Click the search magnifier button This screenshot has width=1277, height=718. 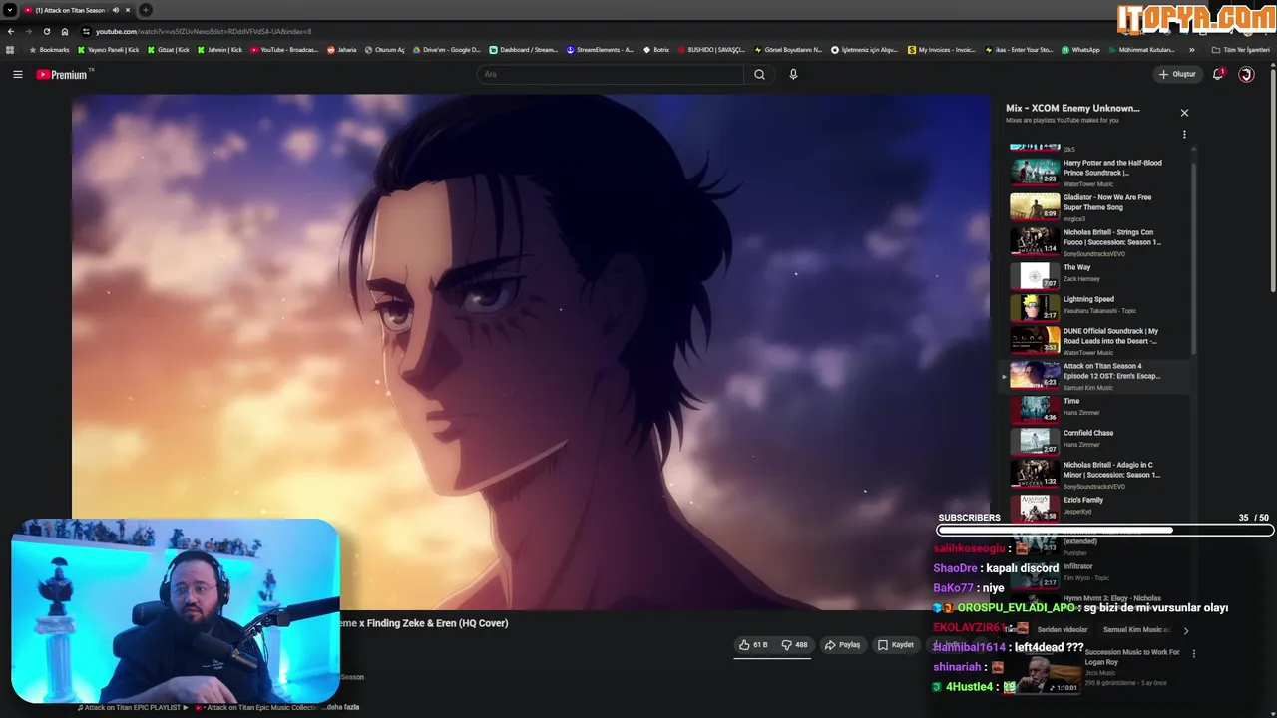(x=759, y=74)
